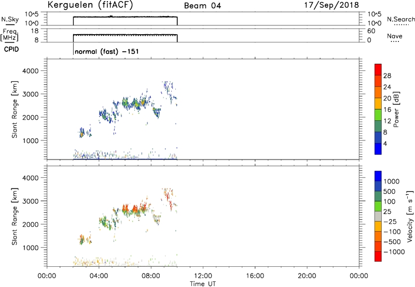Click the '-1000' velocity scale value
Viewport: 415px width, 287px height.
click(394, 252)
